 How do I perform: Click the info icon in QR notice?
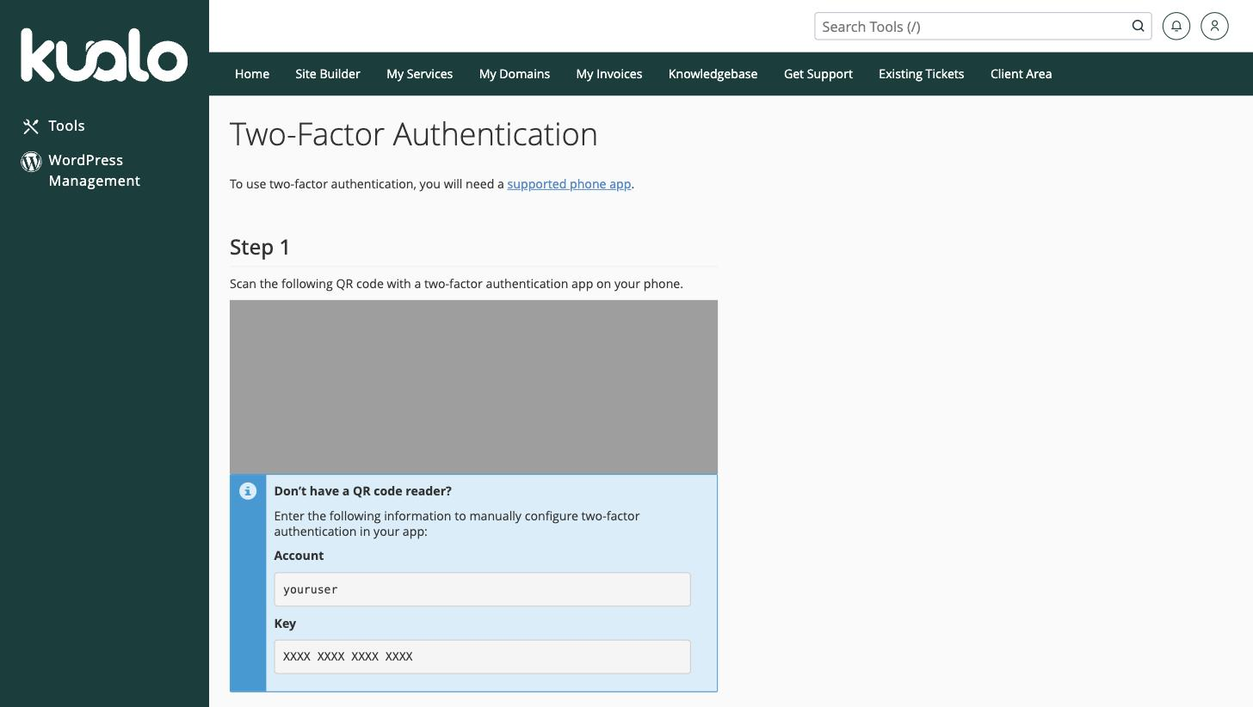click(248, 491)
